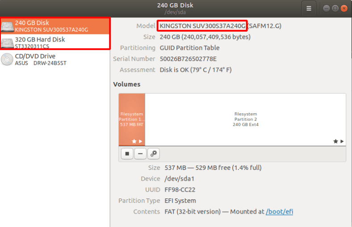Click the model text KINGSTON SUV300S37A240G
This screenshot has width=352, height=227.
[x=202, y=26]
